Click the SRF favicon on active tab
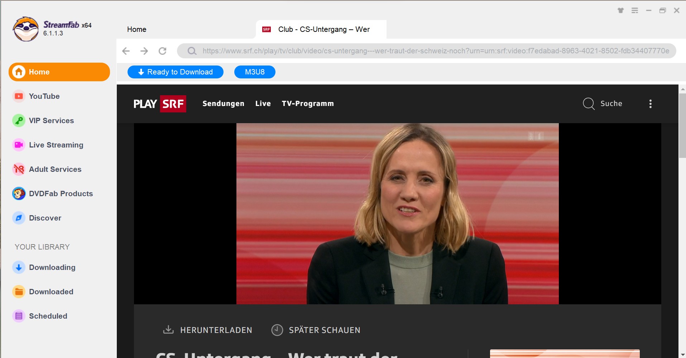Image resolution: width=686 pixels, height=358 pixels. click(x=267, y=29)
